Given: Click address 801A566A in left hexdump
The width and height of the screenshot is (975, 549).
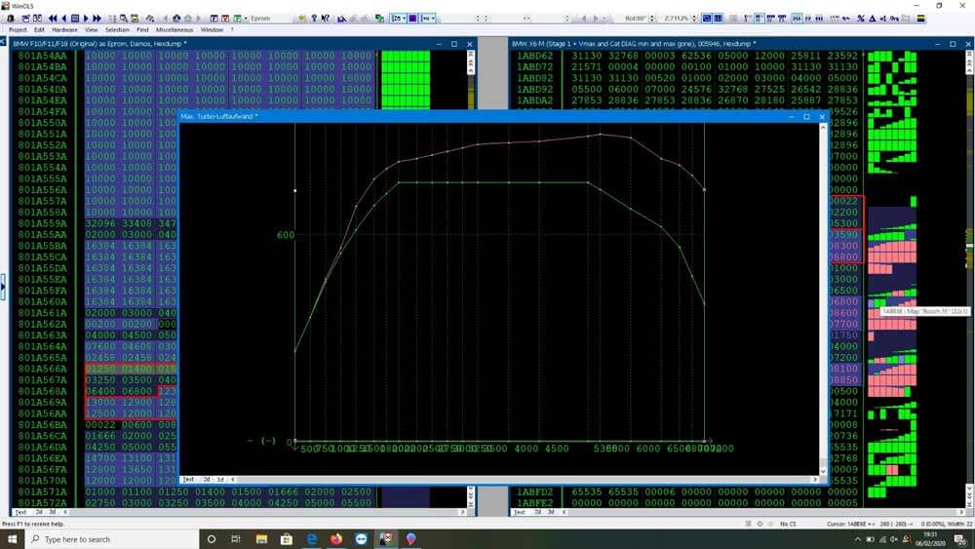Looking at the screenshot, I should pyautogui.click(x=42, y=369).
